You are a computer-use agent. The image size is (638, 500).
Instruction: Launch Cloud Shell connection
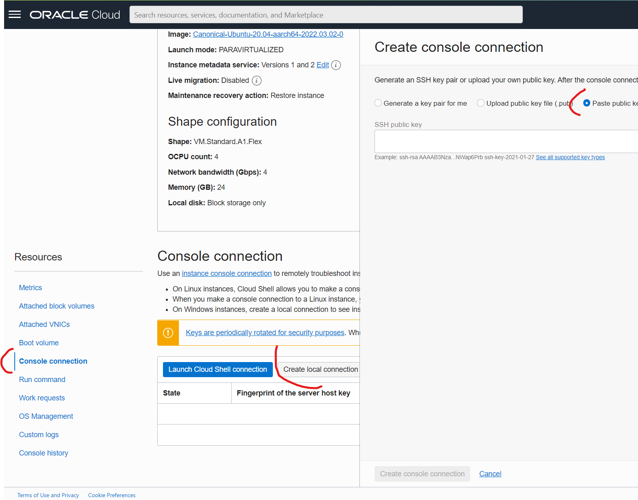[x=218, y=369]
